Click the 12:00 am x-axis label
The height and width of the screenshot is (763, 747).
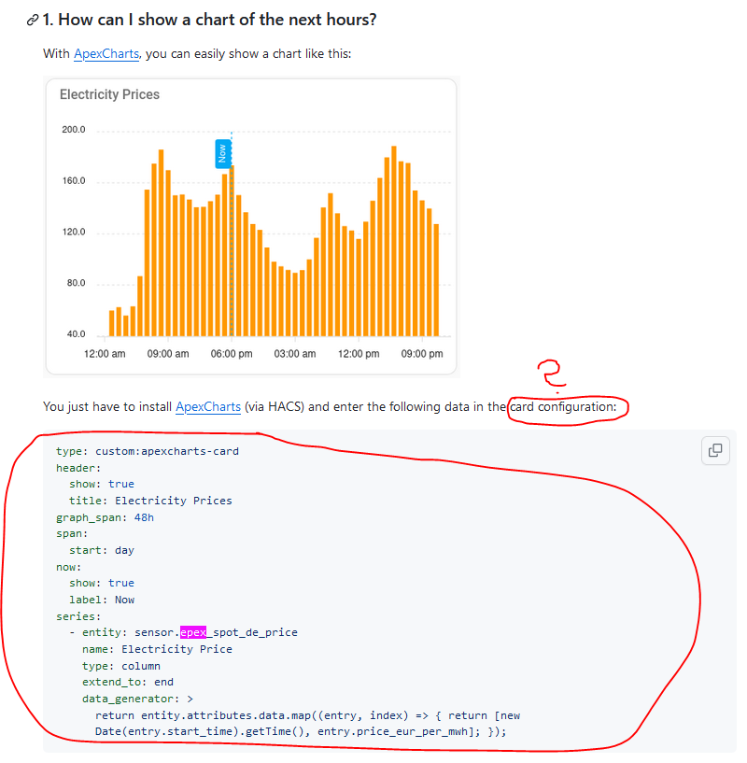click(x=105, y=354)
